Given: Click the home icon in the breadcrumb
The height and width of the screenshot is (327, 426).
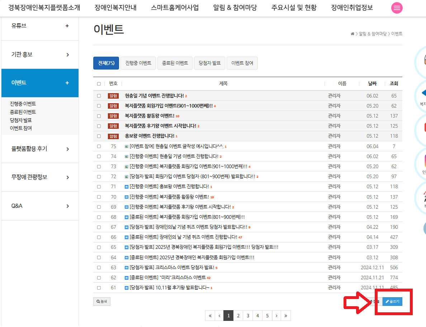Looking at the screenshot, I should (352, 34).
